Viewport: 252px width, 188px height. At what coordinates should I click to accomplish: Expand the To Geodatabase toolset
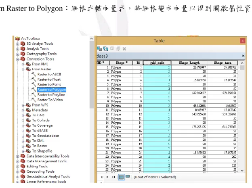tap(23, 136)
